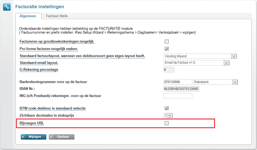The image size is (257, 150).
Task: Click the Opslaan button
Action: (61, 137)
